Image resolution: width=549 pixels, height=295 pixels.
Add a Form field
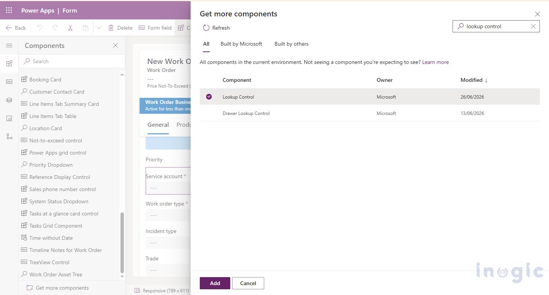click(x=155, y=28)
